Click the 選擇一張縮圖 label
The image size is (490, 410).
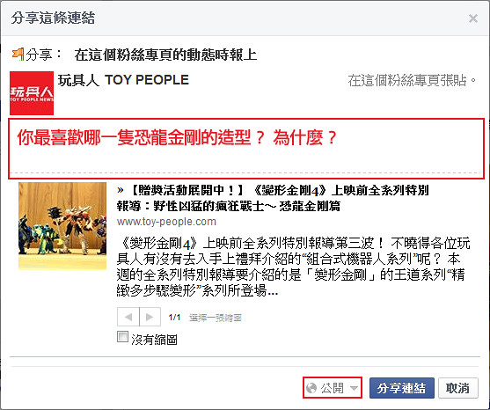coord(216,318)
